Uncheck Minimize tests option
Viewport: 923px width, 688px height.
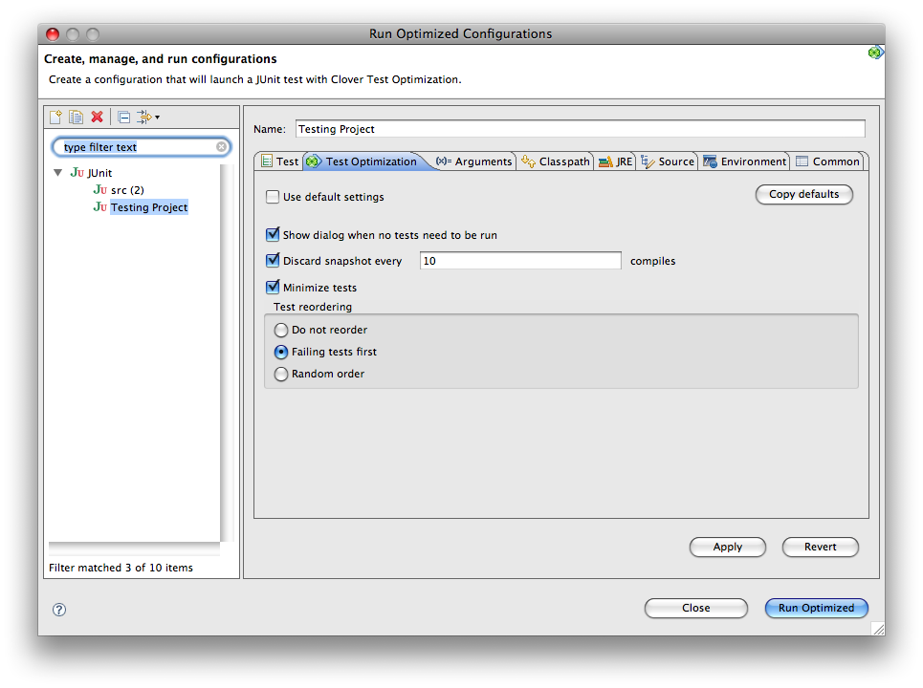click(x=273, y=288)
